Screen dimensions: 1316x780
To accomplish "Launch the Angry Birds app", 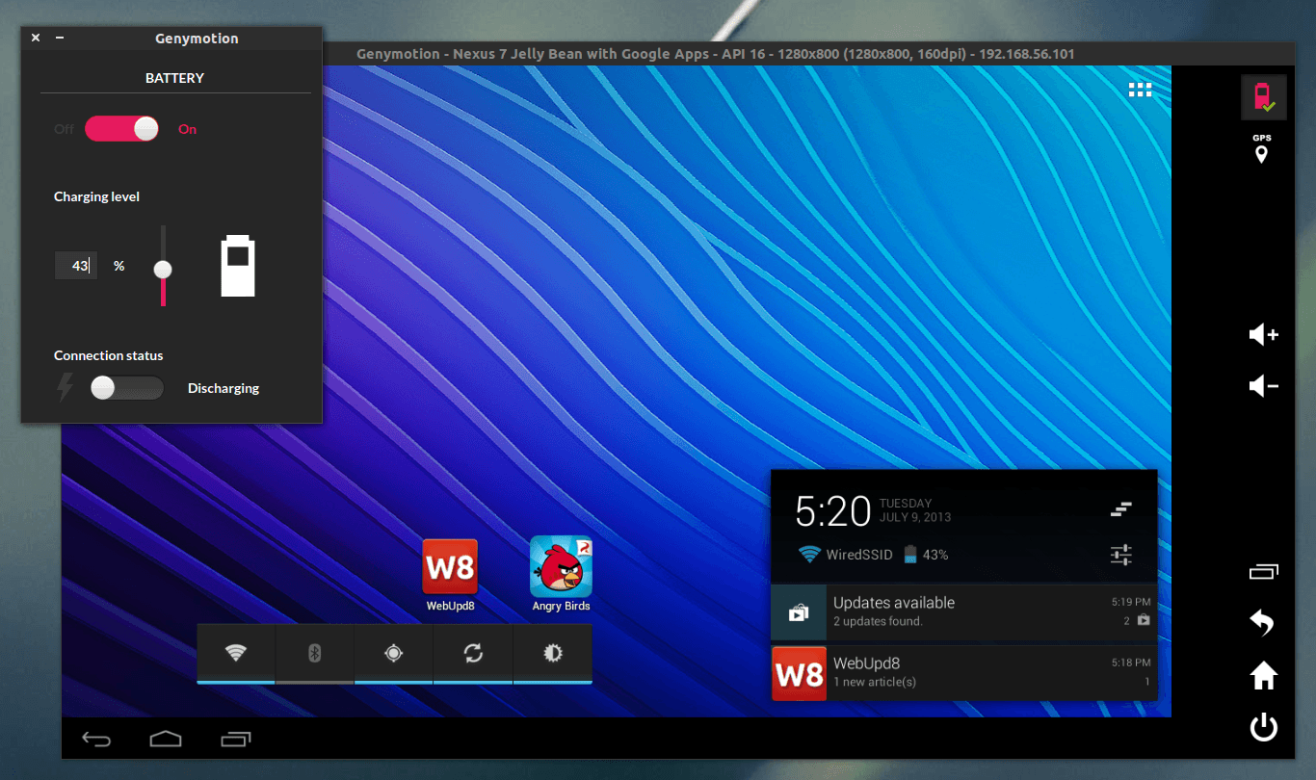I will click(x=561, y=574).
